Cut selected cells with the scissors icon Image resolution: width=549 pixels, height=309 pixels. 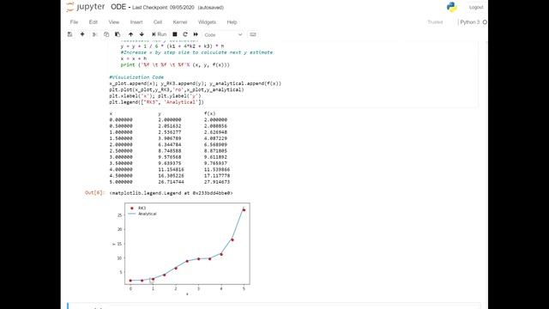(94, 34)
